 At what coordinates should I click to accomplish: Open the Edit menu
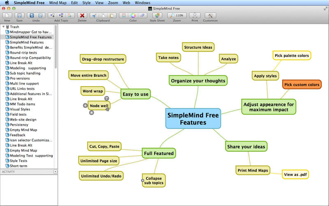pyautogui.click(x=74, y=3)
